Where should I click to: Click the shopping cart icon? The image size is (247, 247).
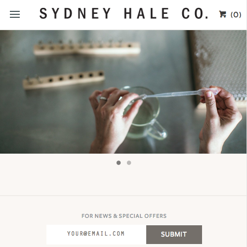coord(223,14)
